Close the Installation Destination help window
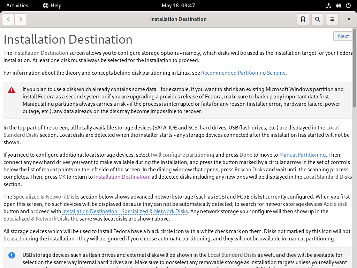This screenshot has width=357, height=268. point(349,19)
